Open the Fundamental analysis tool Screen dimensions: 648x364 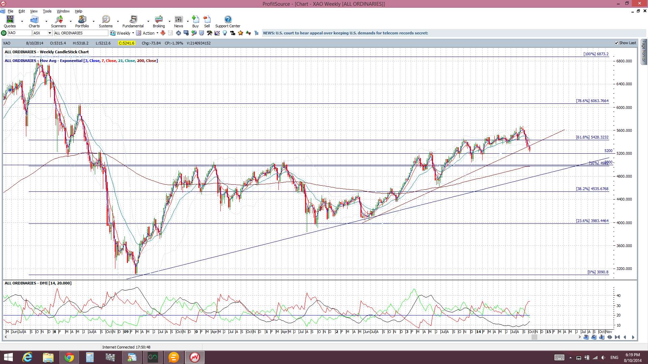click(133, 22)
